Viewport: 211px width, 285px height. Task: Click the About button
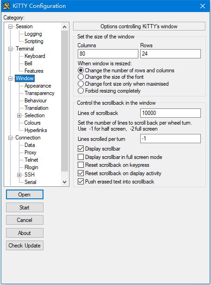25,233
